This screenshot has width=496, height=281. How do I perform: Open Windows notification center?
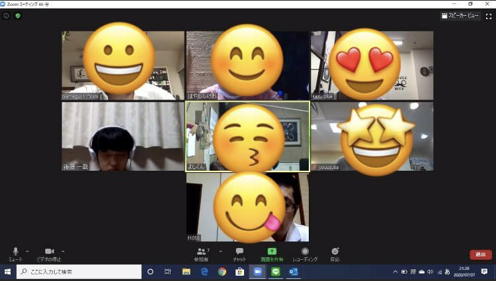tap(484, 272)
